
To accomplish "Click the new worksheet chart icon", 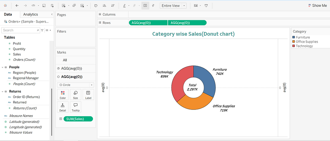I will (x=64, y=6).
